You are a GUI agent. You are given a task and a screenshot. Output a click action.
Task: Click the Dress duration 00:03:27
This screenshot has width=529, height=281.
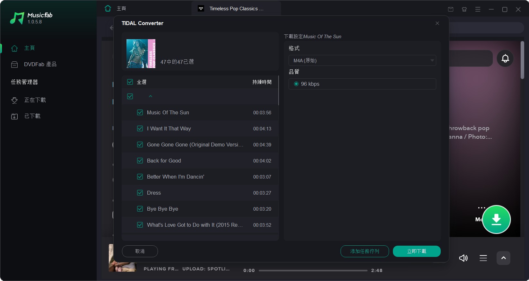(x=262, y=193)
